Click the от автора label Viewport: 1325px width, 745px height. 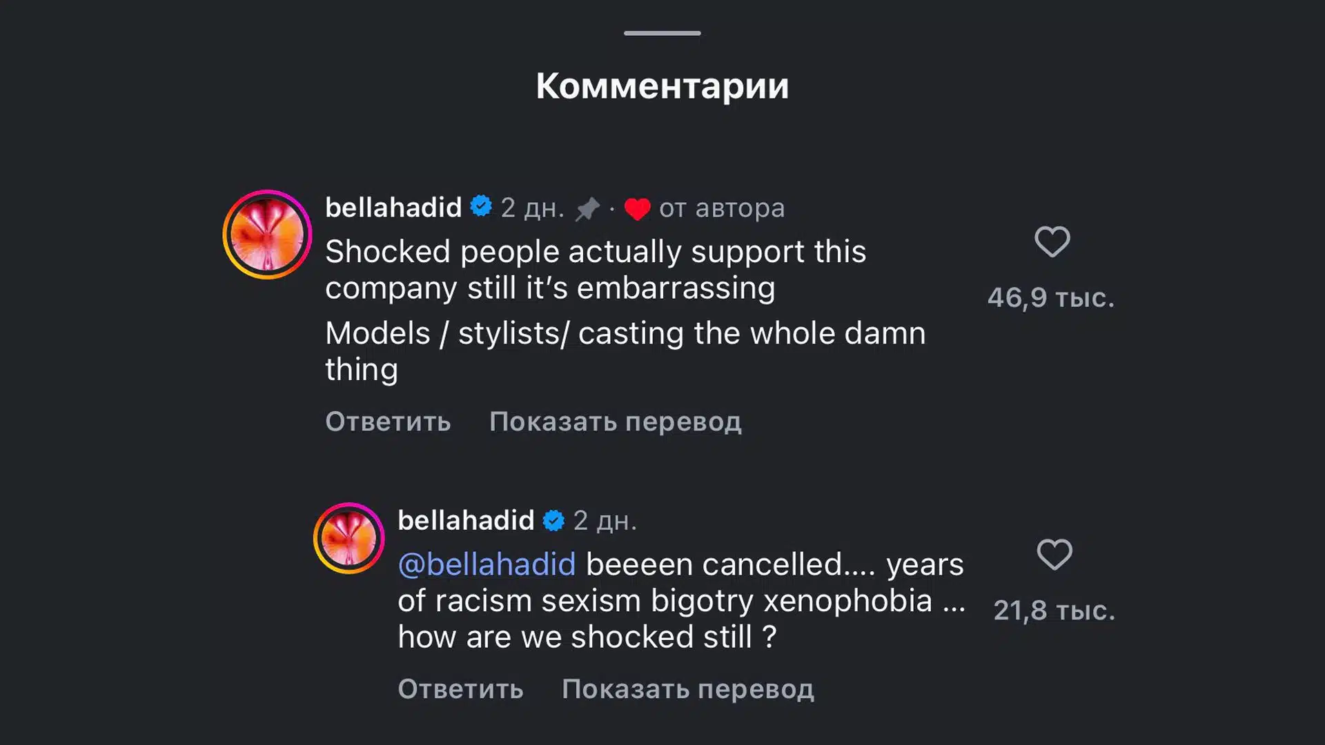coord(722,208)
